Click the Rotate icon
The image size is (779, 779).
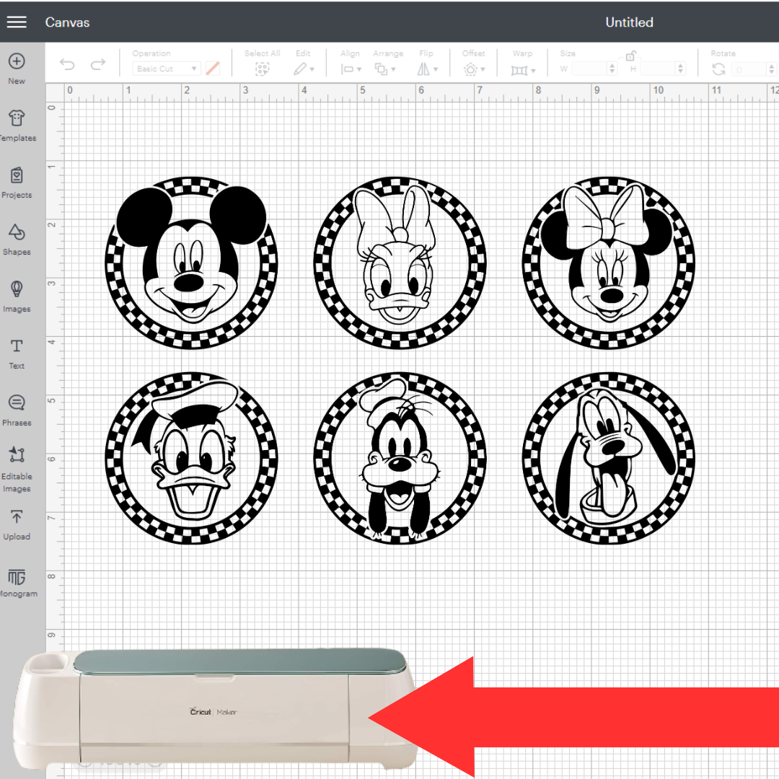click(x=718, y=69)
